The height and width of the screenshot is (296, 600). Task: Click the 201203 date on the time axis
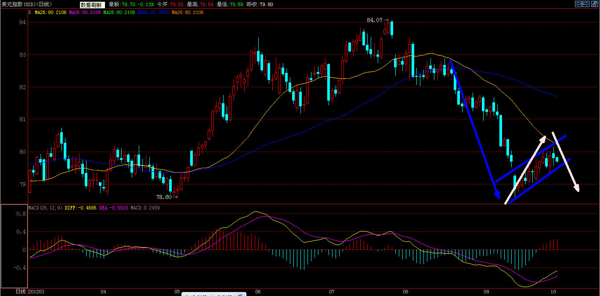(36, 292)
